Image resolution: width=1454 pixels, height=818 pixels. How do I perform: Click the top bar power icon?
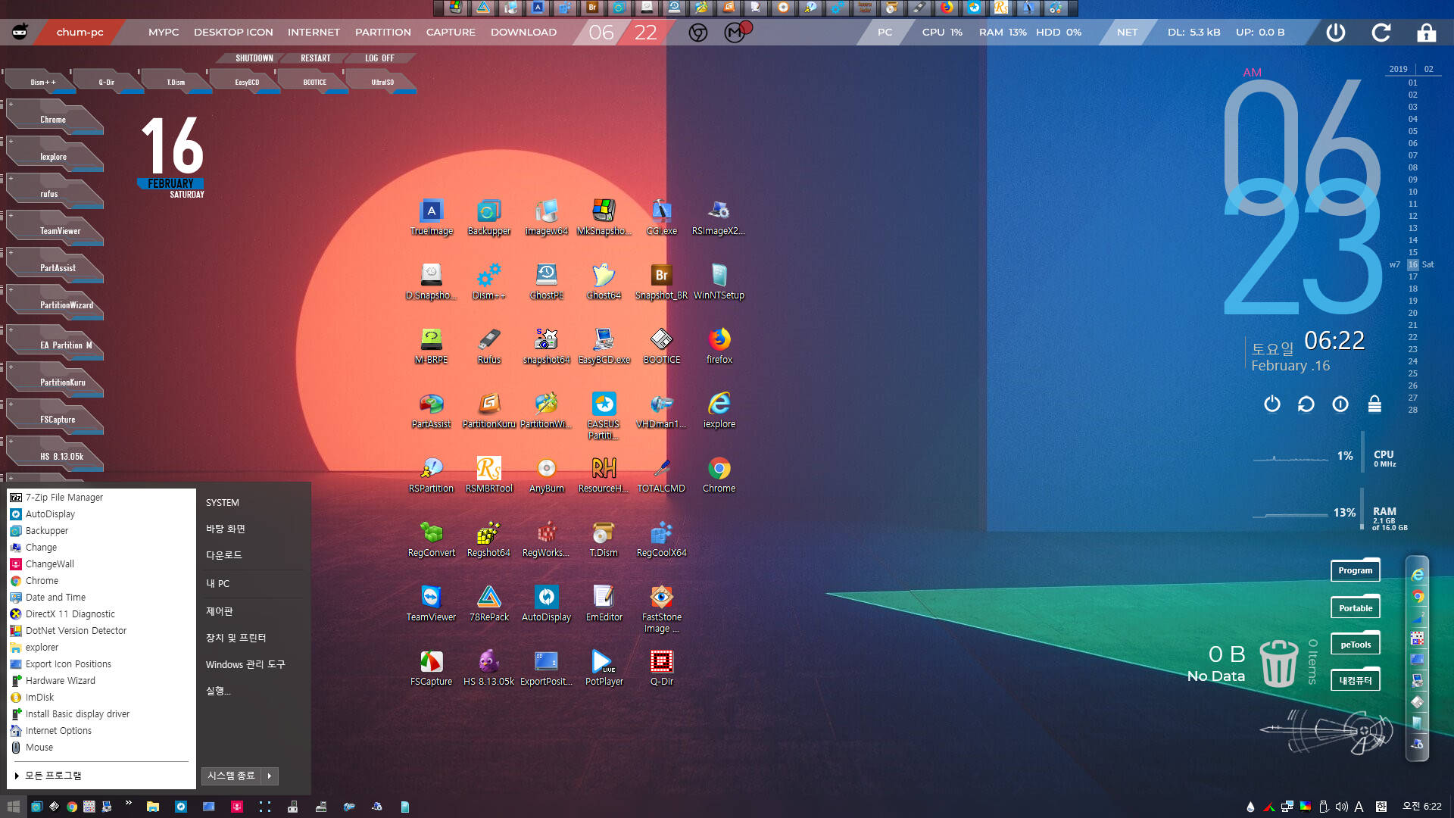point(1336,32)
